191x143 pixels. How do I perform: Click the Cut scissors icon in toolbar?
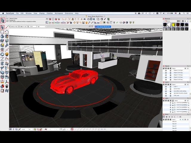[x=69, y=19]
